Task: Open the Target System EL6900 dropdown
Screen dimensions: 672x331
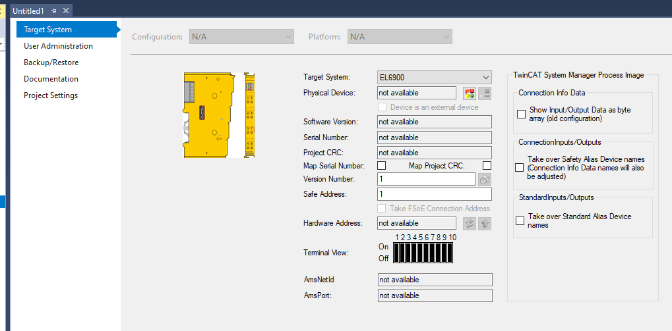Action: 435,78
